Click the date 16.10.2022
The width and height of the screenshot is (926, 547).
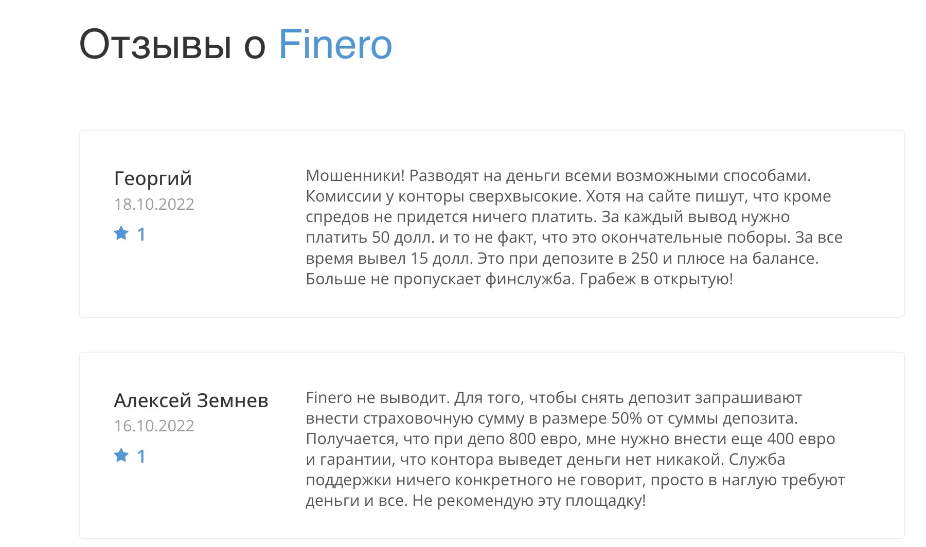pos(154,426)
